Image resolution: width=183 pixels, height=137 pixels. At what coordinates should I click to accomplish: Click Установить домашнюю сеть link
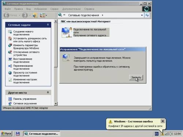(30, 40)
